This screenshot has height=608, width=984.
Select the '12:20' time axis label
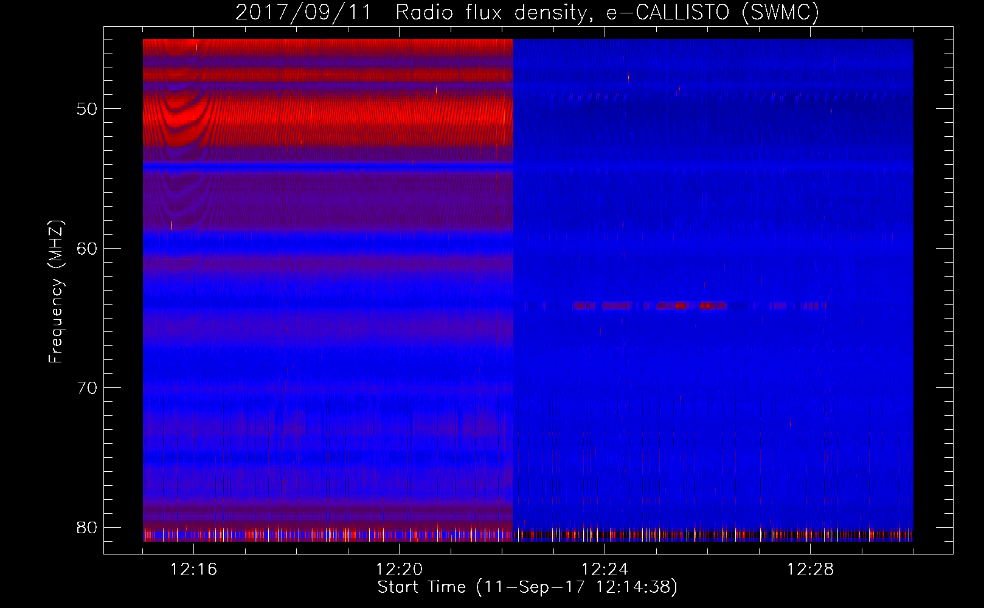pos(399,570)
